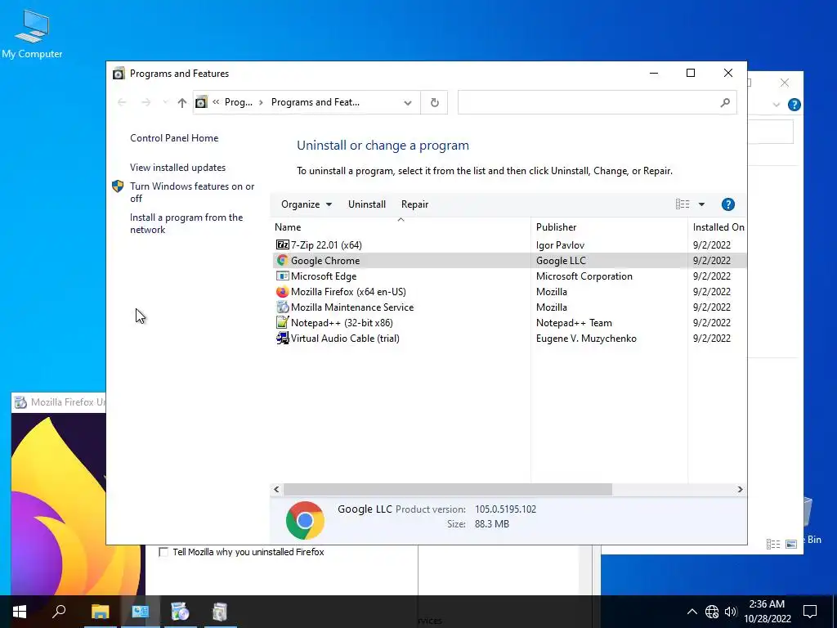The image size is (837, 628).
Task: Click the forward navigation arrow
Action: (x=145, y=102)
